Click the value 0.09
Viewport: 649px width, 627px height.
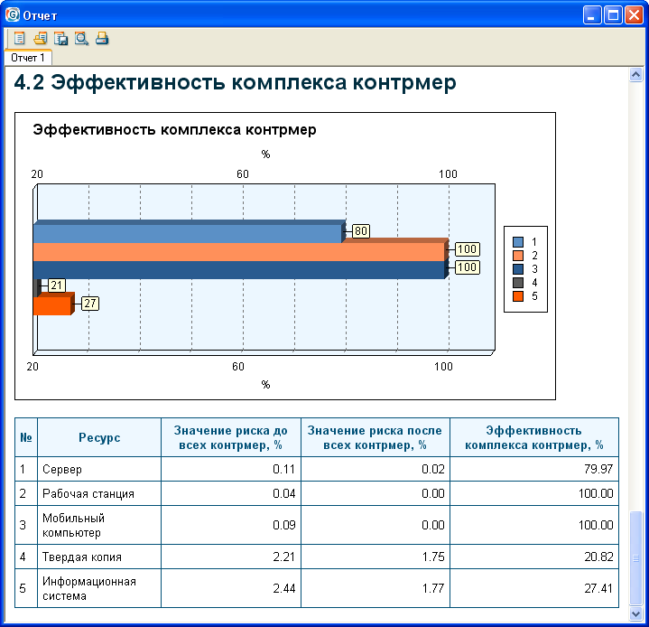coord(284,525)
